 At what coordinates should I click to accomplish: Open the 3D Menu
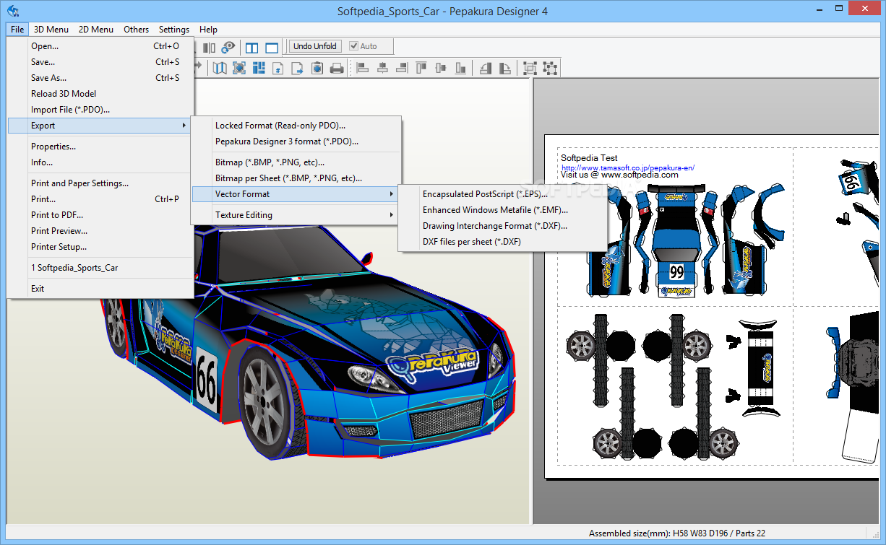[51, 30]
